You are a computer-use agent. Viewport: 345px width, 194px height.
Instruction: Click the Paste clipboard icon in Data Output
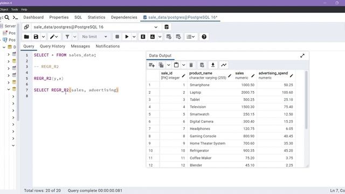point(176,65)
